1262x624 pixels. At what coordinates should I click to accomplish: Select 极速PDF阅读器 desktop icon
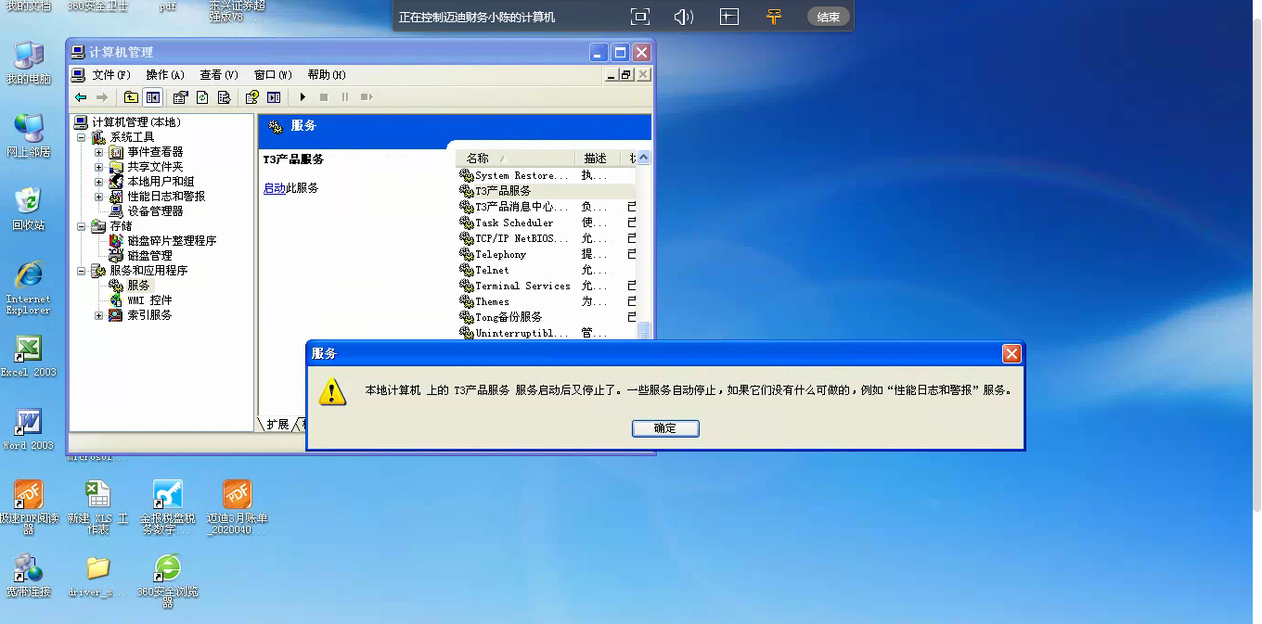pos(29,507)
